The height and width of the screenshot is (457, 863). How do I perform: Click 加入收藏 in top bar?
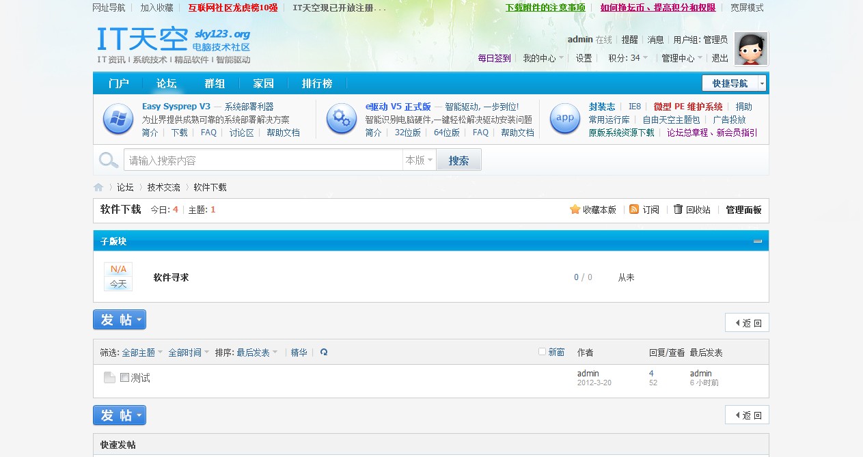156,8
